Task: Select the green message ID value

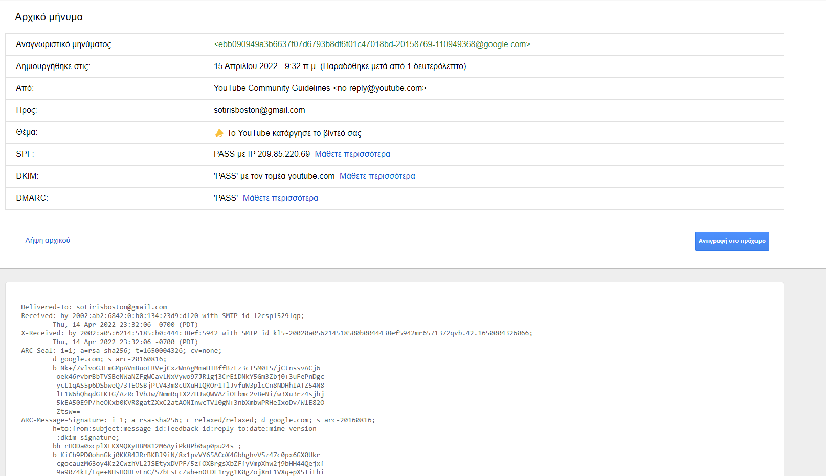Action: pyautogui.click(x=372, y=44)
